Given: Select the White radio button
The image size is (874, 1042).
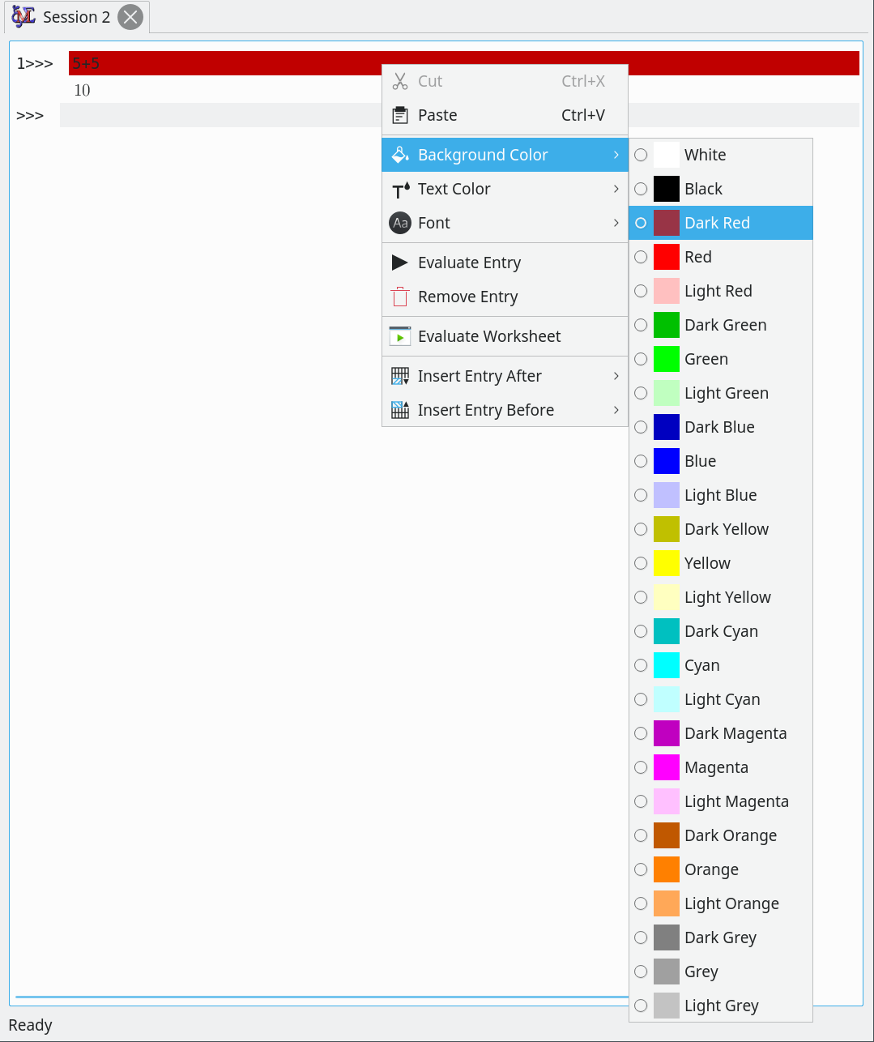Looking at the screenshot, I should [x=641, y=155].
